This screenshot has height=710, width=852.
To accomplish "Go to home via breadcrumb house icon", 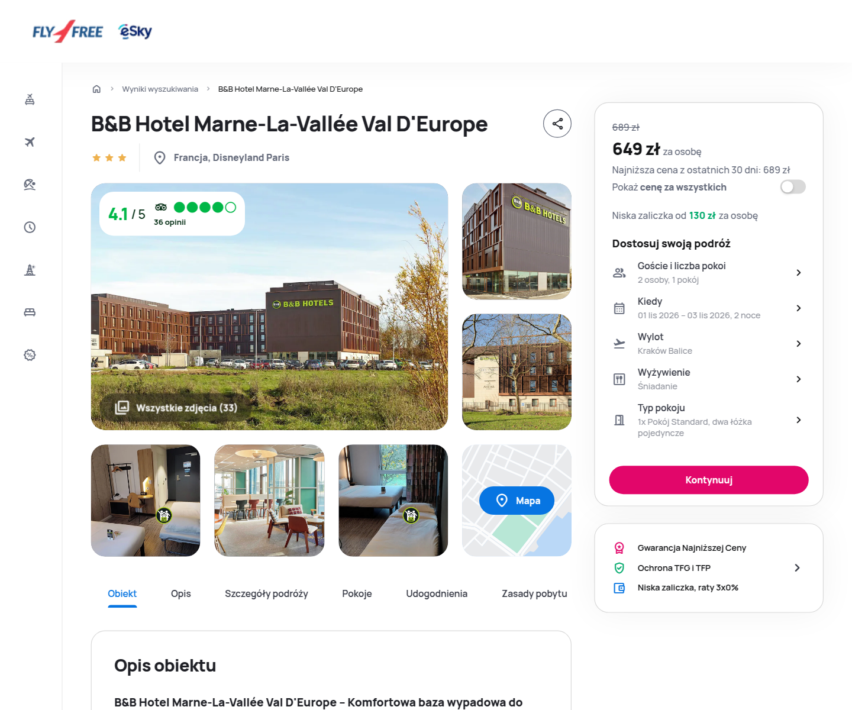I will (96, 89).
